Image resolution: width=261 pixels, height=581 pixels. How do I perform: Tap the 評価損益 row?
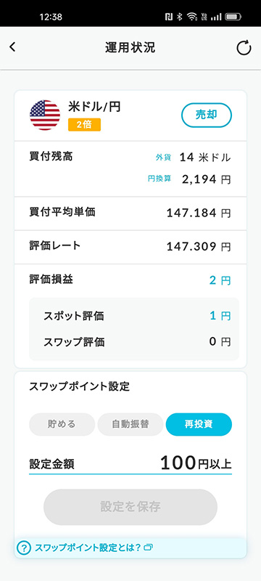point(130,280)
